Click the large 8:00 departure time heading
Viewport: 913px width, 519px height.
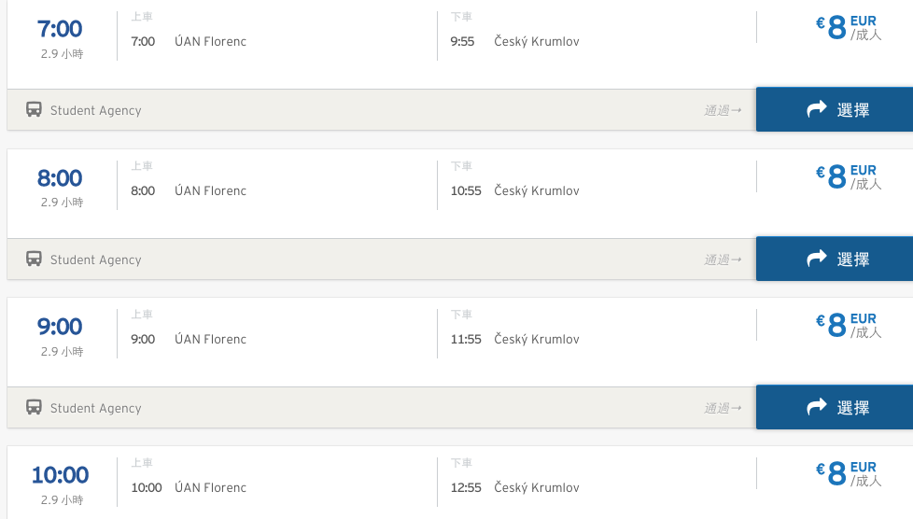click(60, 178)
